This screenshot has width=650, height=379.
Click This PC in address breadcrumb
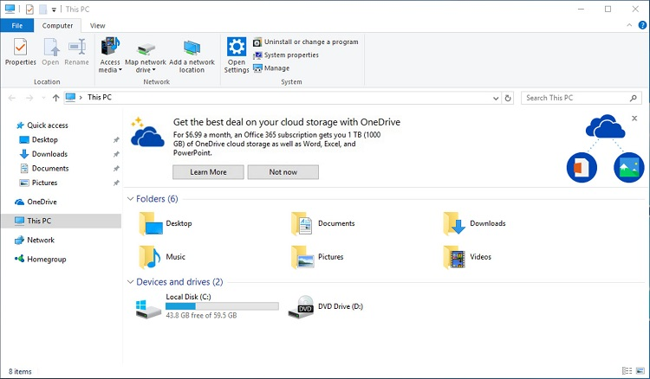(100, 98)
